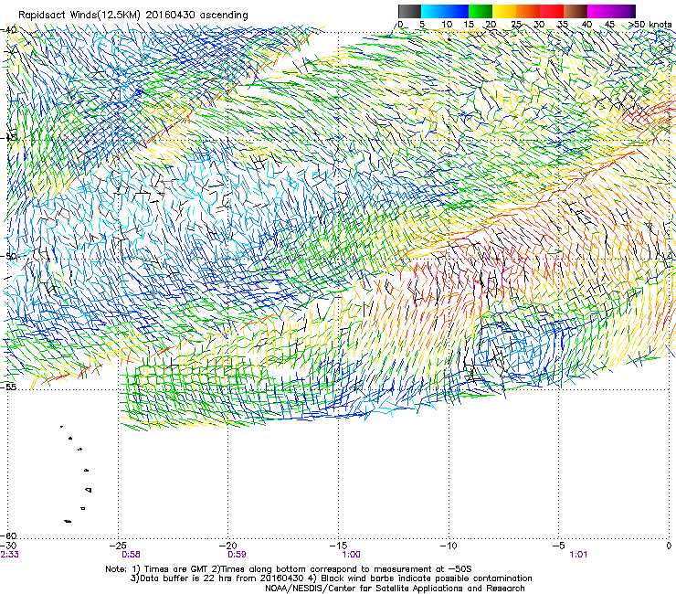Click the NOAA/NESDIS credit line

395,589
